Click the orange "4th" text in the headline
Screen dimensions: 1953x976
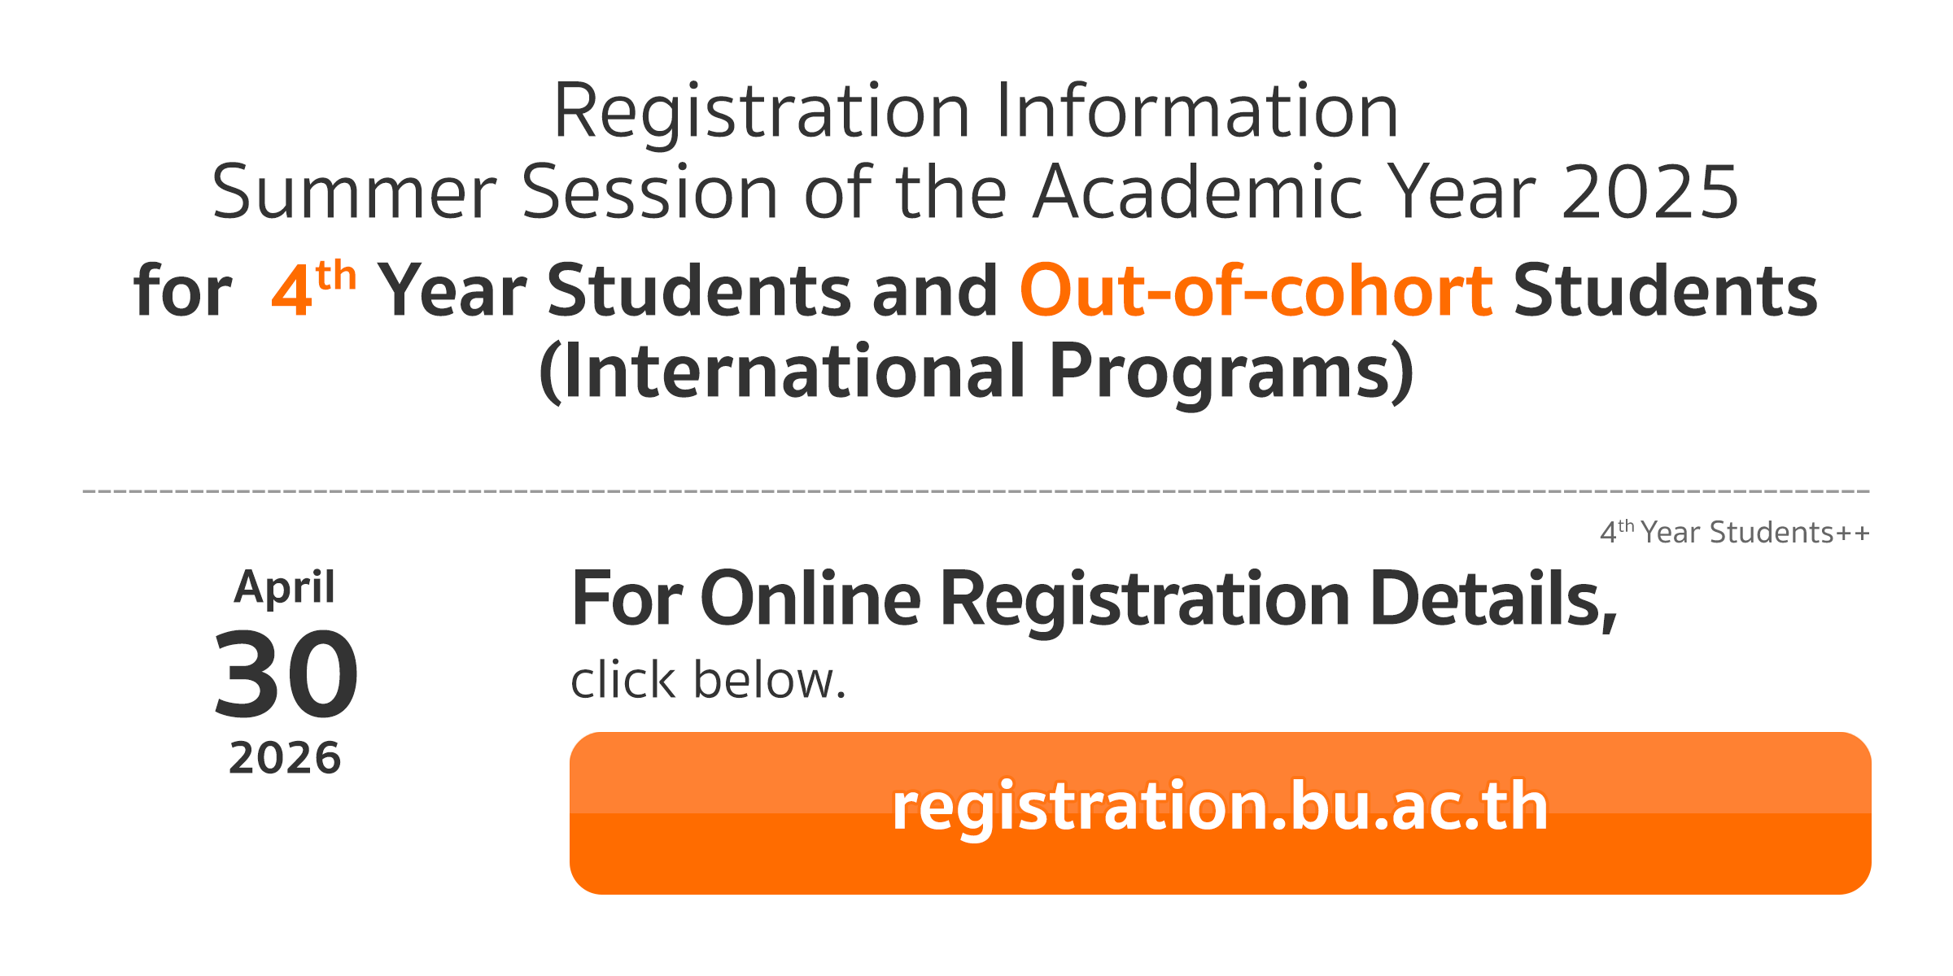pyautogui.click(x=313, y=289)
